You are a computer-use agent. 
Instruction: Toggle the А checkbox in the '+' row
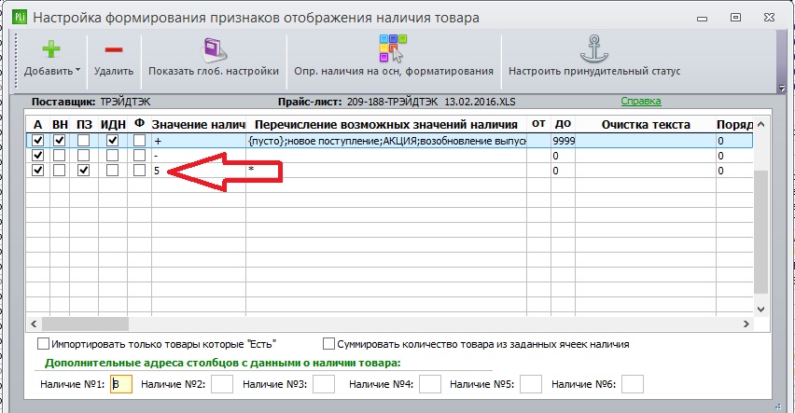38,141
